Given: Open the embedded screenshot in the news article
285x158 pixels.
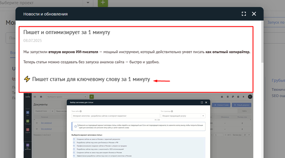Looking at the screenshot, I should 138,126.
